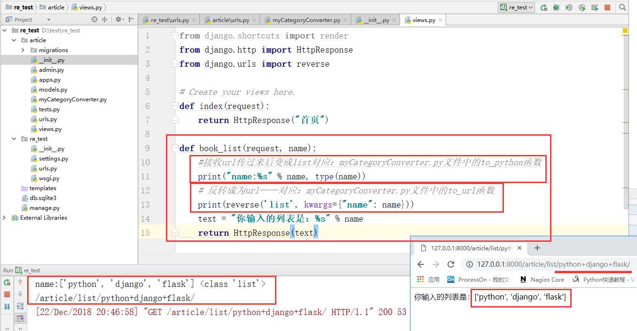Open ProcessOn bookmark in Chrome

tap(479, 279)
